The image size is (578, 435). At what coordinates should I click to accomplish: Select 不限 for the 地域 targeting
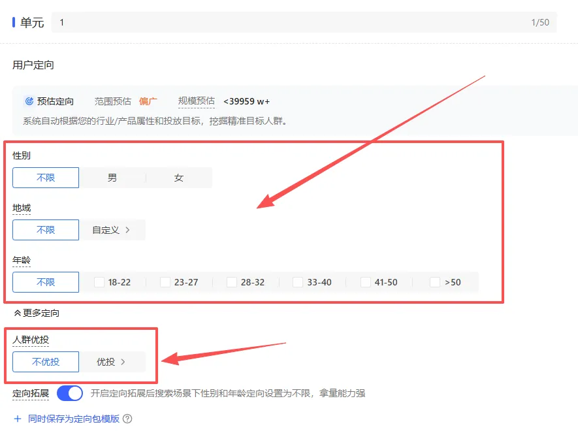[45, 229]
